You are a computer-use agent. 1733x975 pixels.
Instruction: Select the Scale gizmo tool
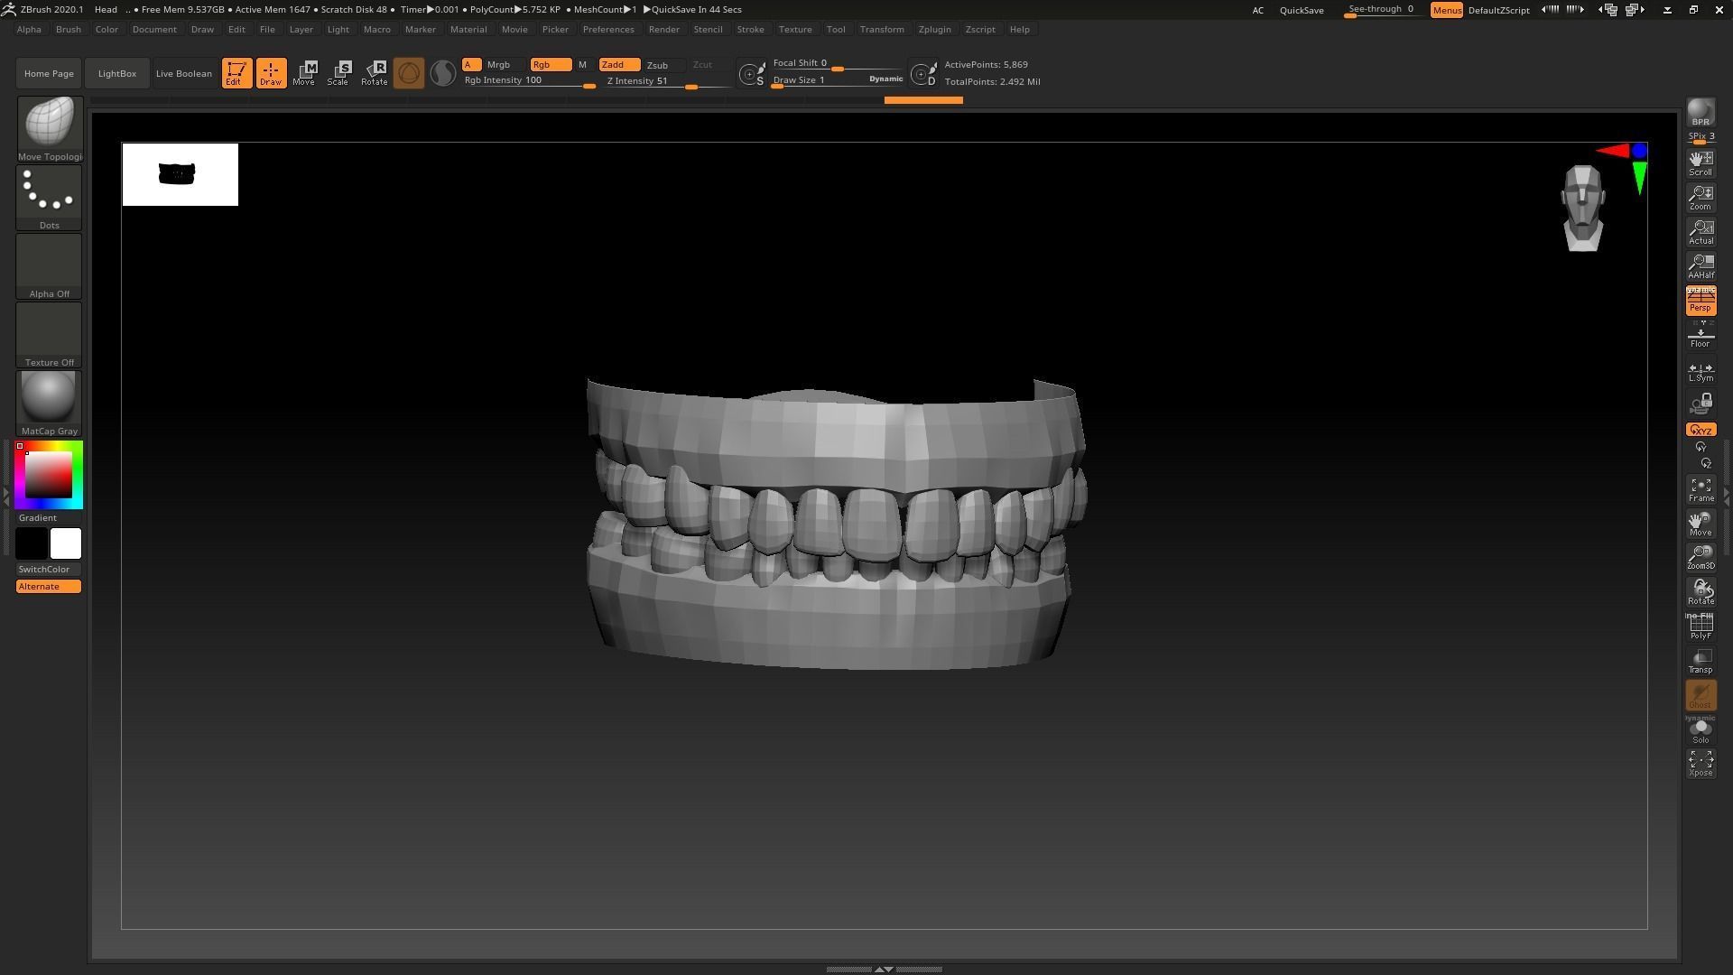pyautogui.click(x=338, y=73)
